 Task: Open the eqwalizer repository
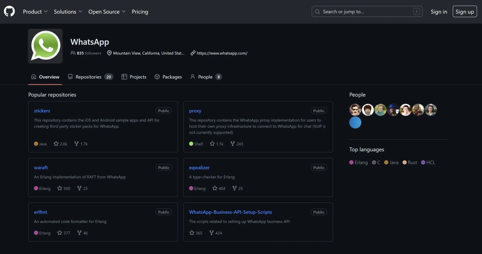tap(199, 168)
